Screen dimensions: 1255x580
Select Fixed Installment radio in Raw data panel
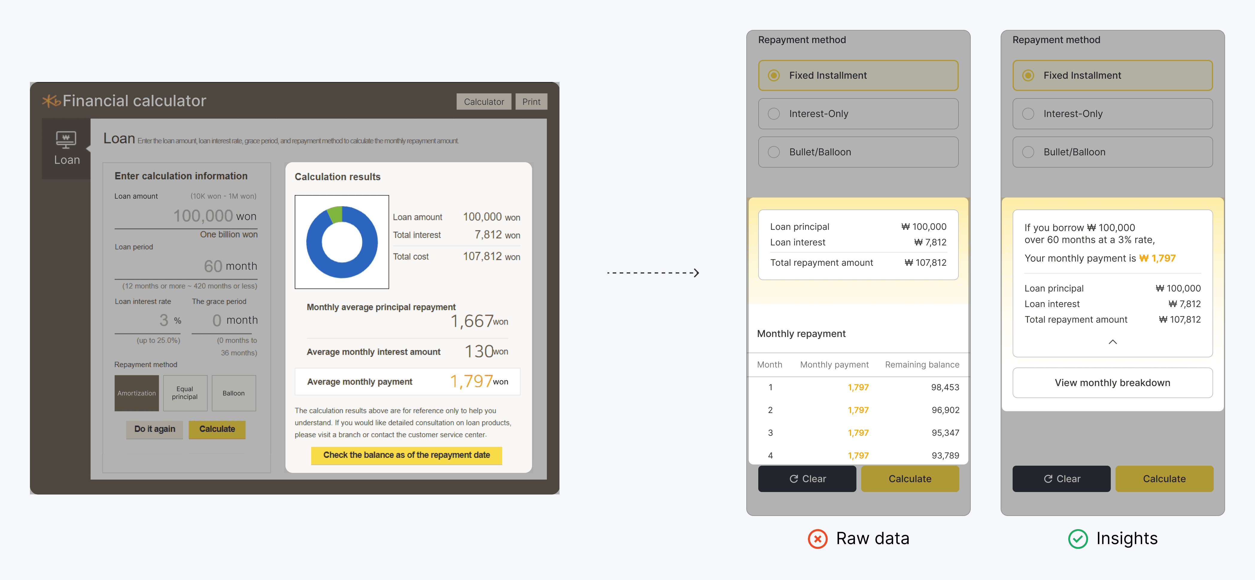tap(774, 75)
